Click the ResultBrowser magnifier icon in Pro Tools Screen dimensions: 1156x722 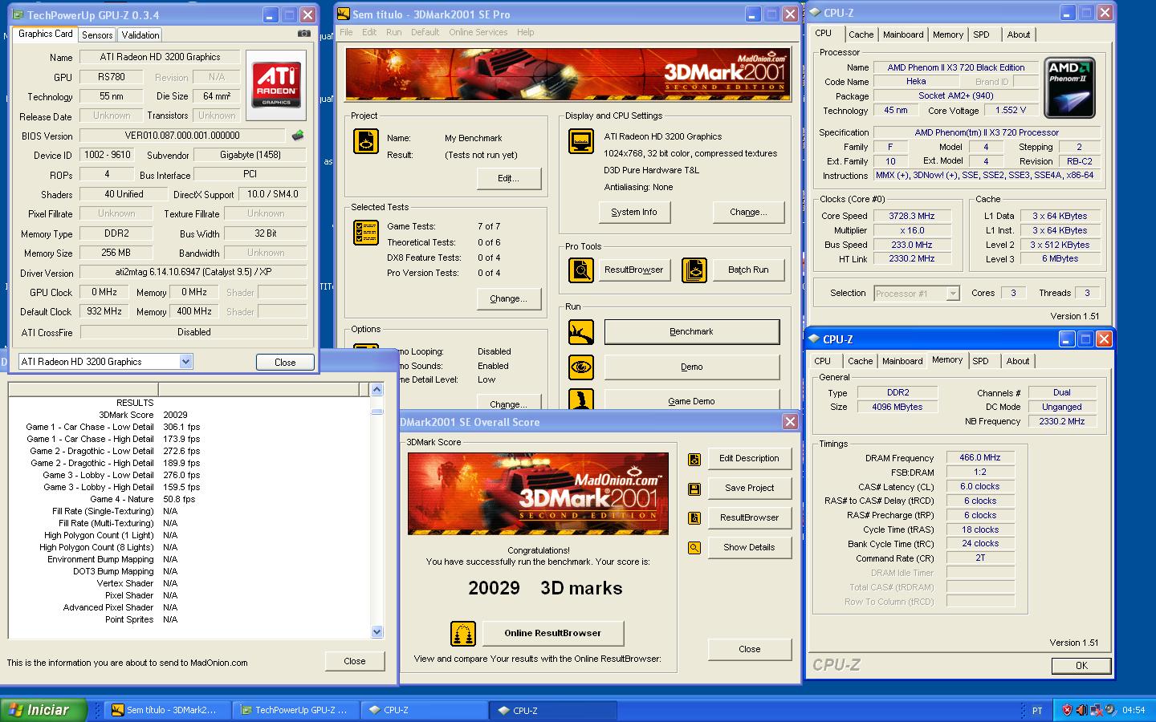[x=580, y=270]
